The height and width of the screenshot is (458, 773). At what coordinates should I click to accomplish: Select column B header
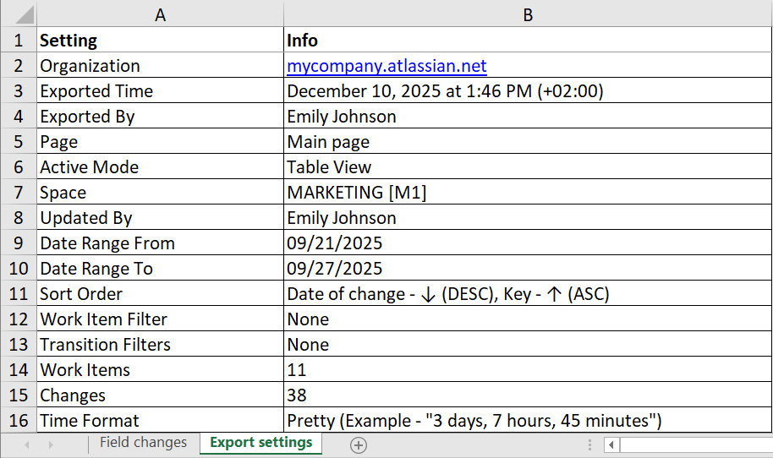pos(528,14)
